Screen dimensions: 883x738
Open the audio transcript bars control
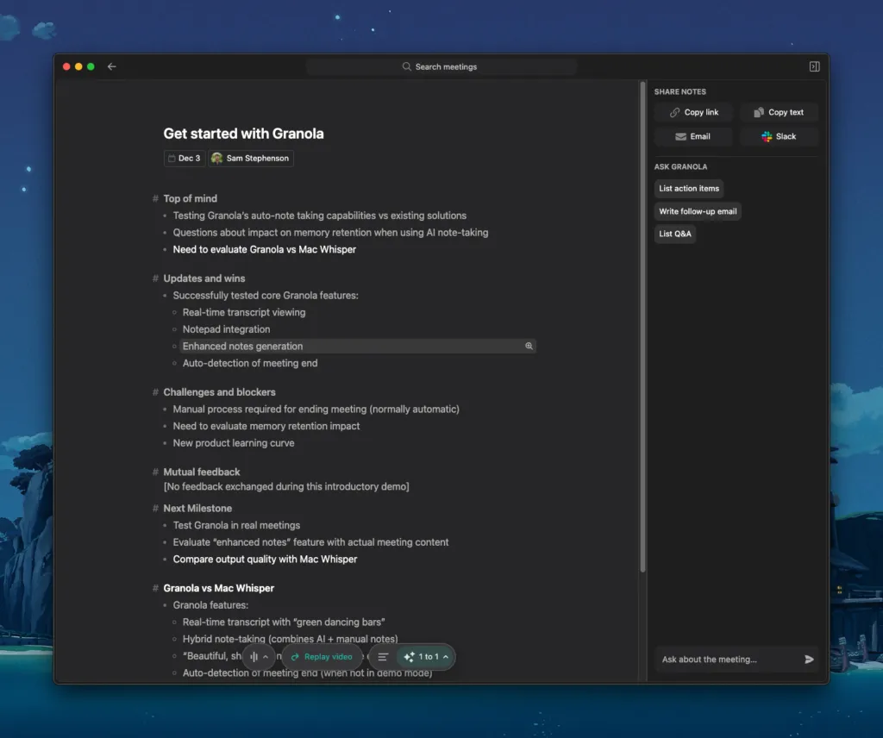[254, 656]
